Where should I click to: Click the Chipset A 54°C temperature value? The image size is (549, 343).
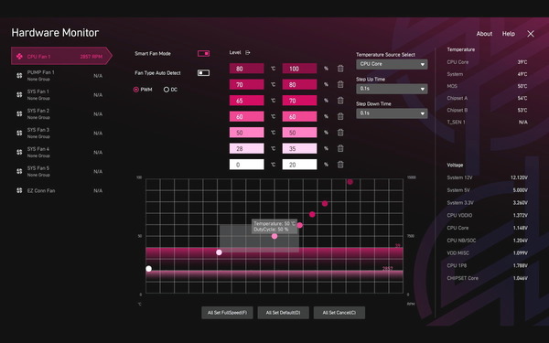pos(522,98)
